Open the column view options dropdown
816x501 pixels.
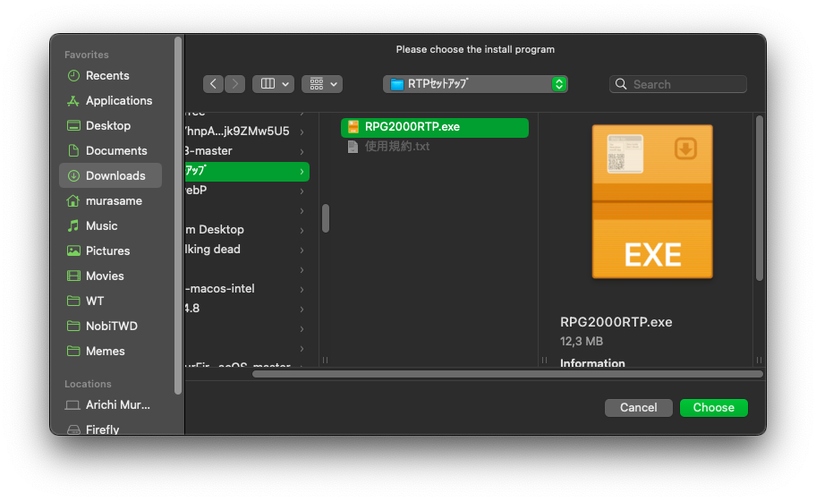(x=273, y=84)
